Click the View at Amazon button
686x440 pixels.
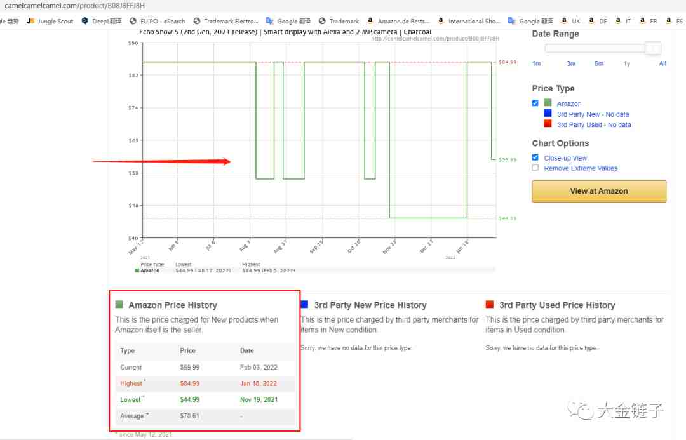[x=599, y=191]
